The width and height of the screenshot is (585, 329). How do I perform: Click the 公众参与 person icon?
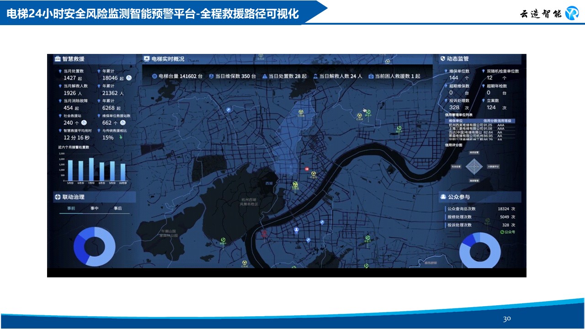coord(443,197)
